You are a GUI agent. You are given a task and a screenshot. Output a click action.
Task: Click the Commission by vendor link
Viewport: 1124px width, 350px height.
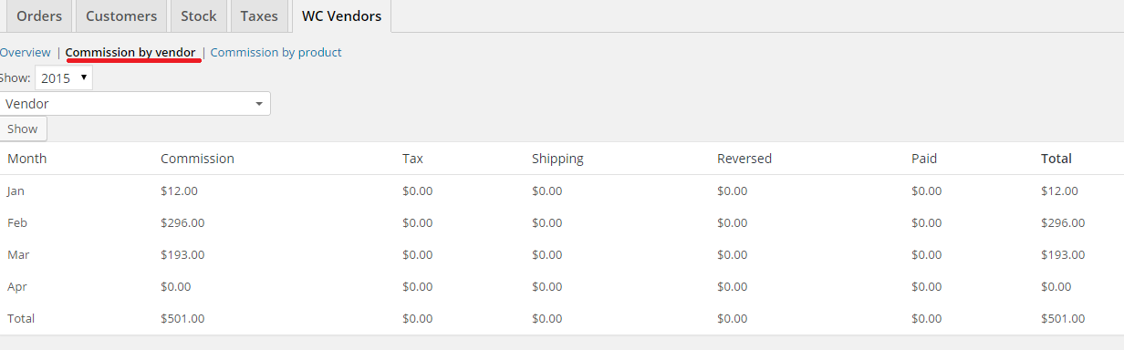pos(130,53)
